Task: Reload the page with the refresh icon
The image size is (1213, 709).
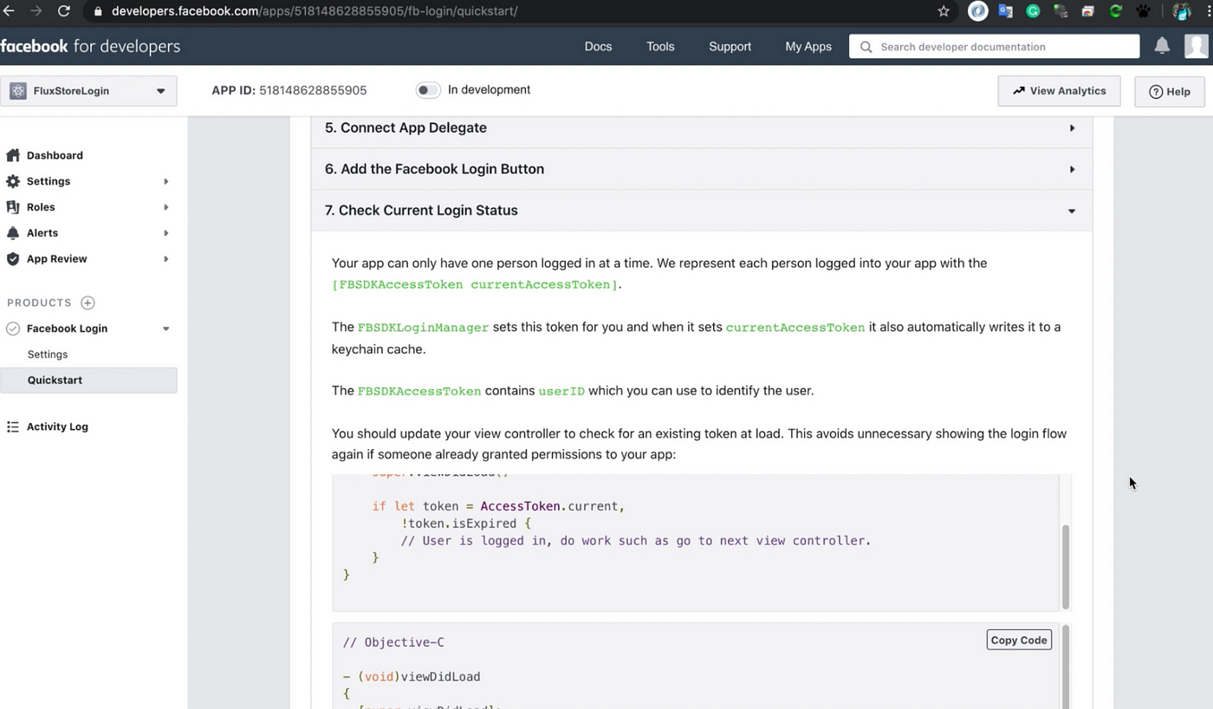Action: (64, 11)
